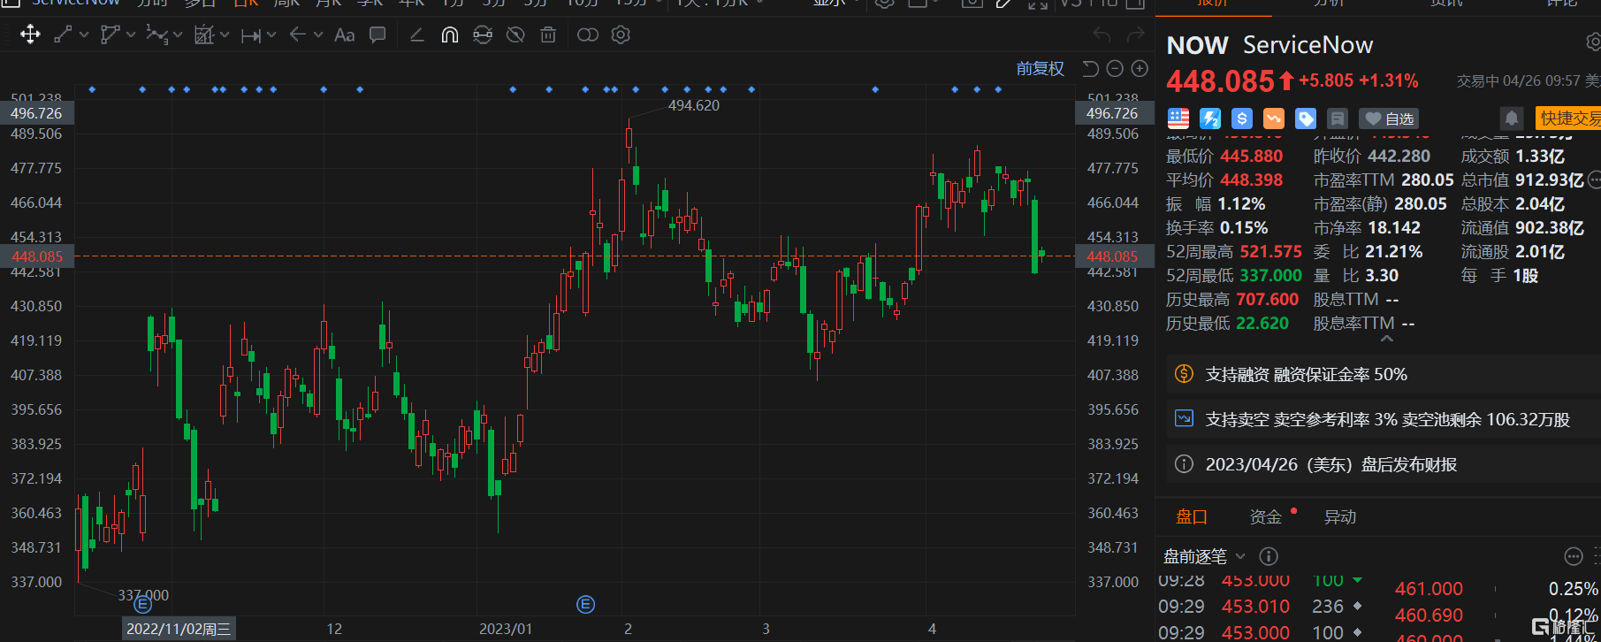Open overlapping-circles overlay comparison tool
This screenshot has height=642, width=1601.
tap(588, 35)
